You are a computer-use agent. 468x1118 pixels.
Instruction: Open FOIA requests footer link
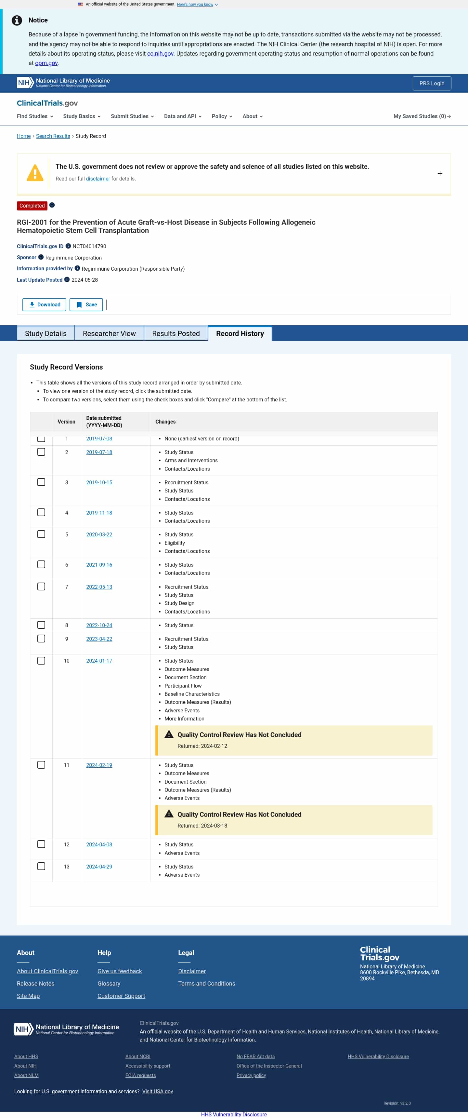pyautogui.click(x=140, y=1075)
